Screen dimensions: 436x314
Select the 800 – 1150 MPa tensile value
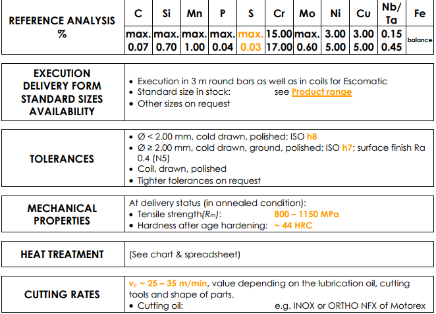click(x=306, y=214)
